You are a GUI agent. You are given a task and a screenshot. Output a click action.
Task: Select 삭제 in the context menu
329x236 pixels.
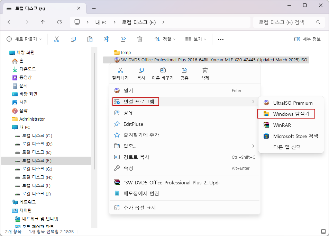tap(205, 74)
